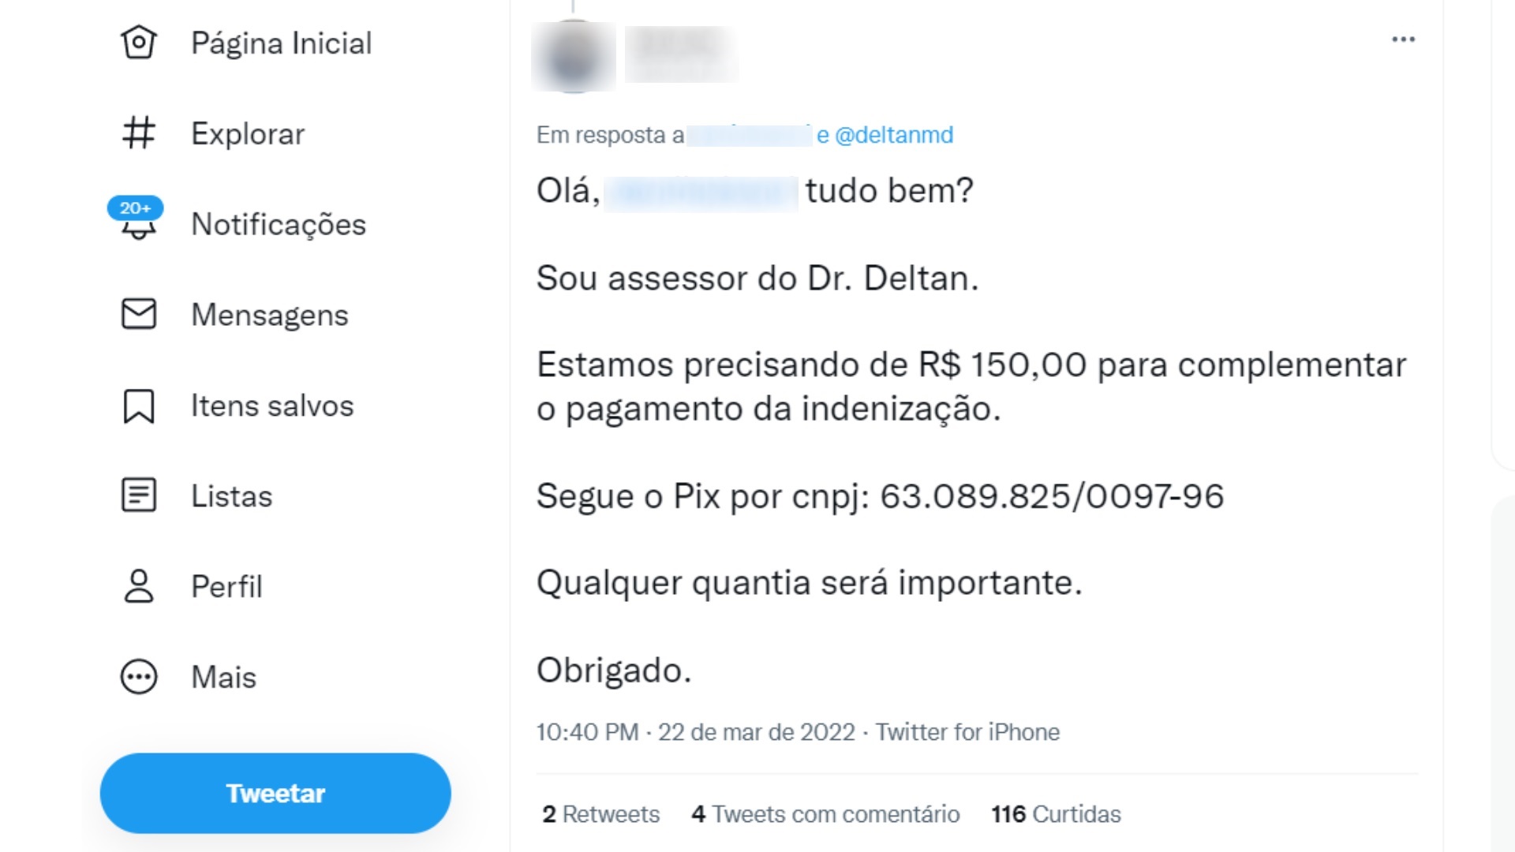Go to Página Inicial menu label
The image size is (1515, 852).
[x=281, y=43]
